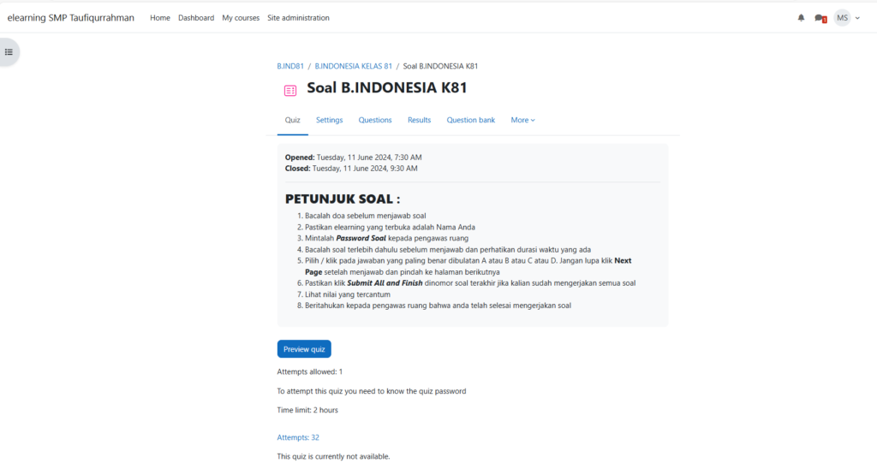Click the MS user avatar
The height and width of the screenshot is (469, 877).
pyautogui.click(x=842, y=18)
